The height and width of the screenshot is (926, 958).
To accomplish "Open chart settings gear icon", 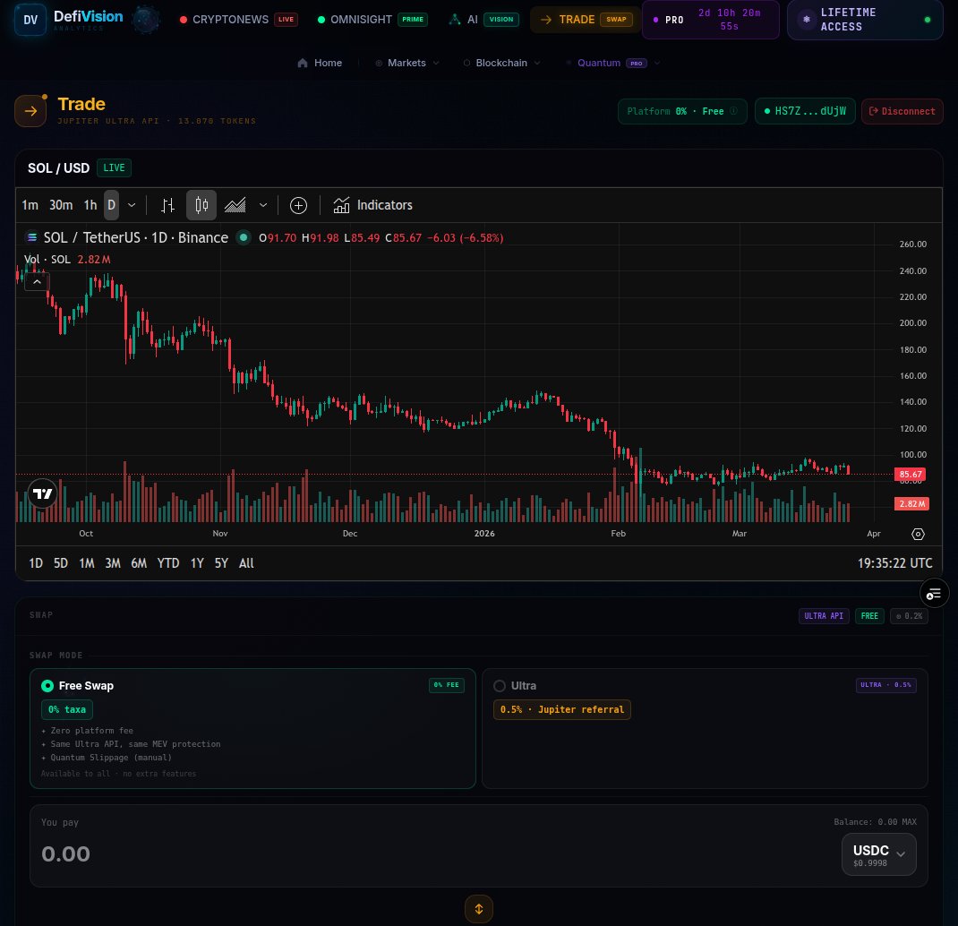I will coord(918,535).
